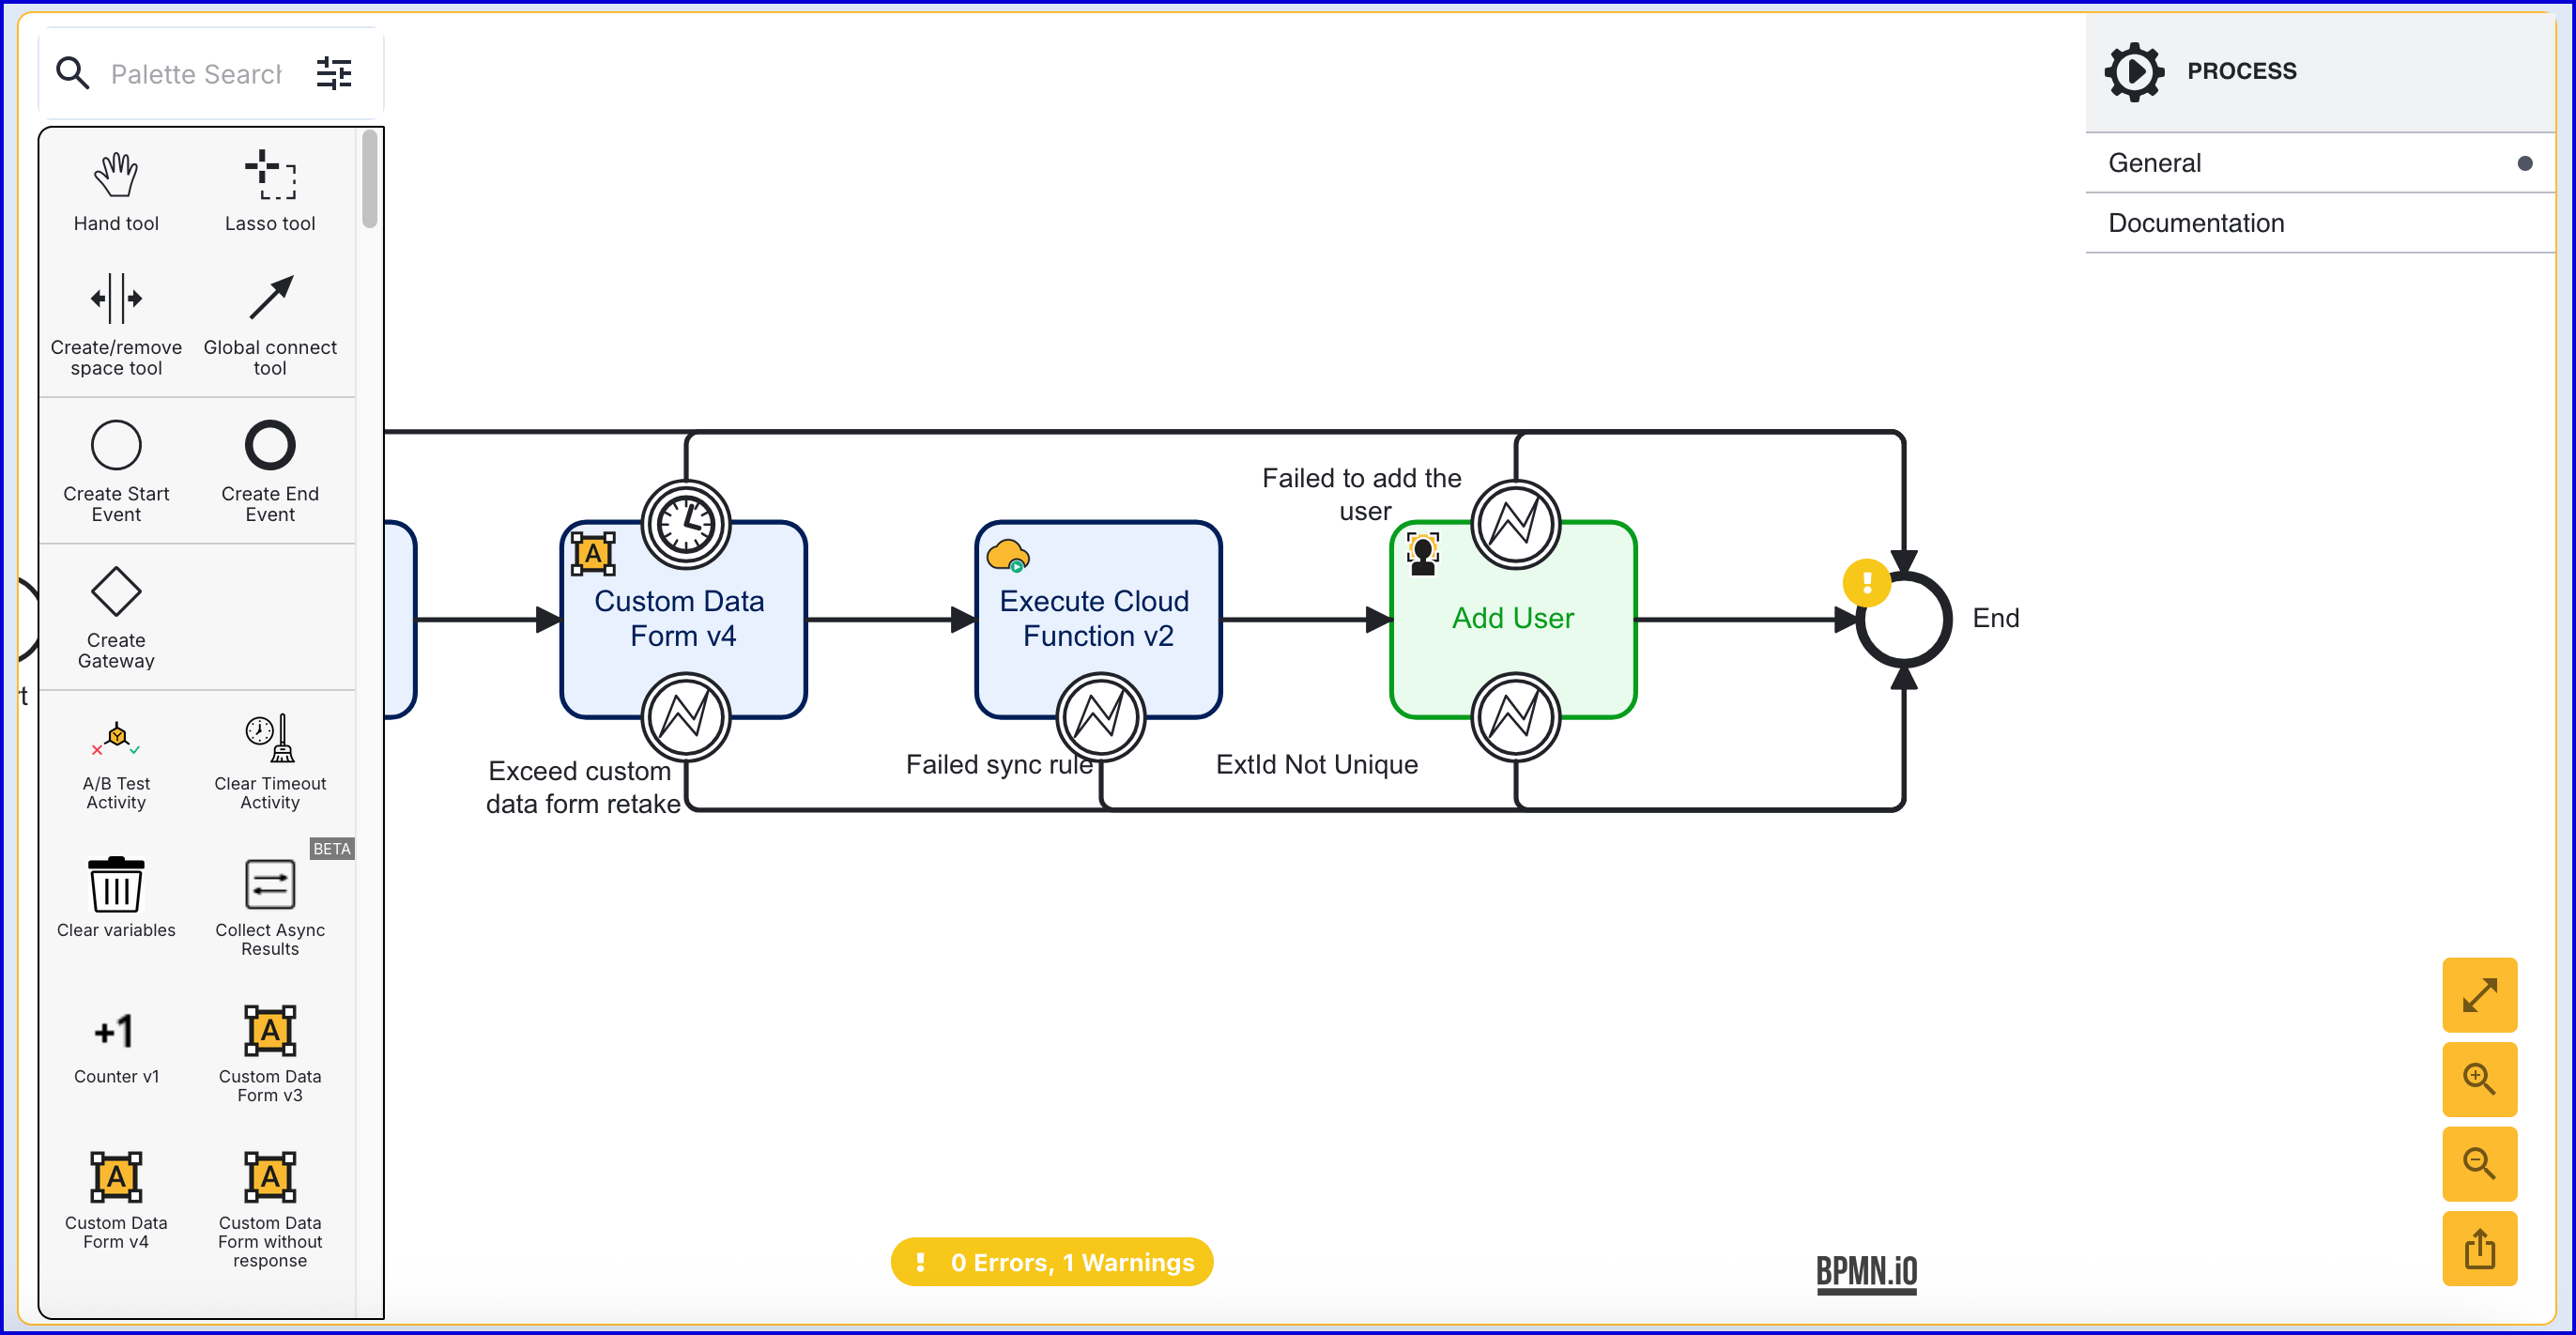Viewport: 2576px width, 1335px height.
Task: Toggle fullscreen with expand arrows button
Action: 2478,996
